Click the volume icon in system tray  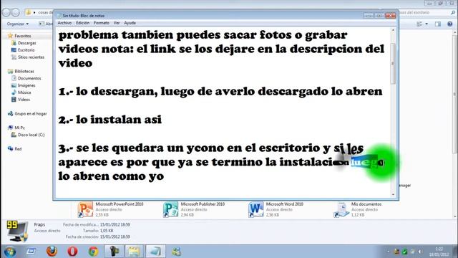point(420,252)
